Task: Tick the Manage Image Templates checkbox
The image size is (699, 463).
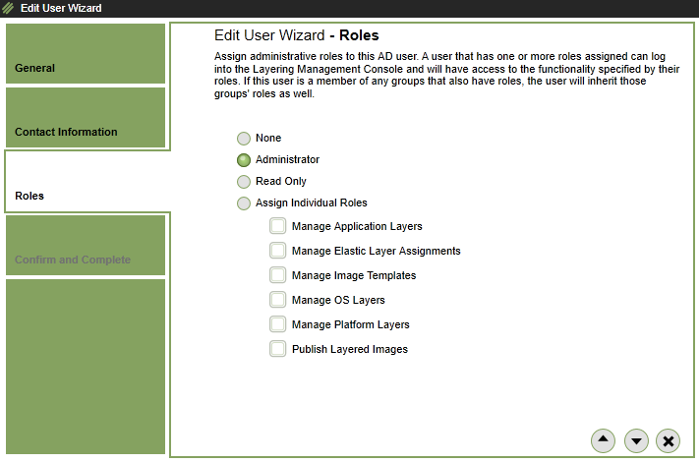Action: [x=278, y=276]
